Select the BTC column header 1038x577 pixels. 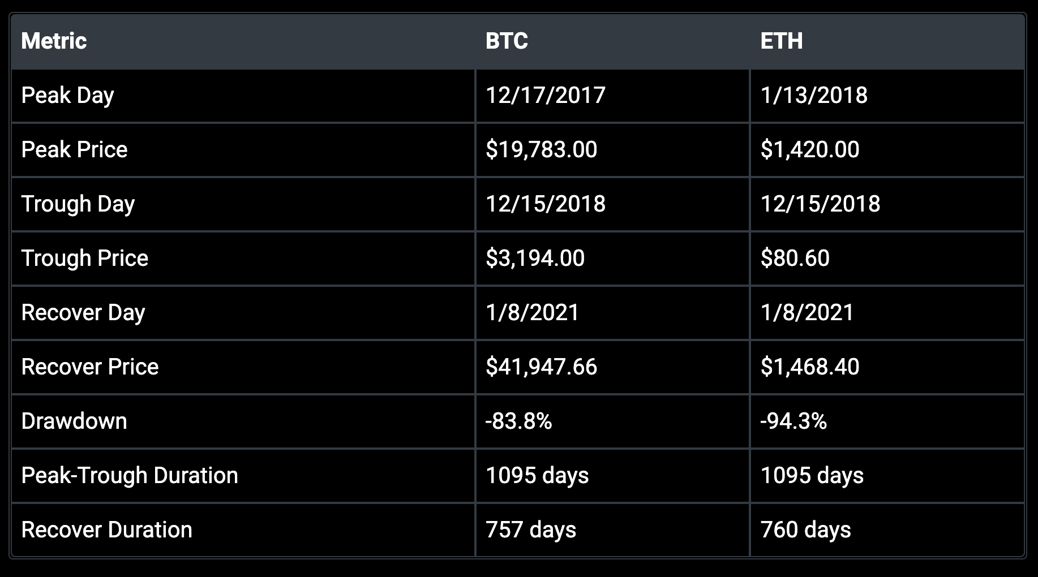[x=507, y=41]
